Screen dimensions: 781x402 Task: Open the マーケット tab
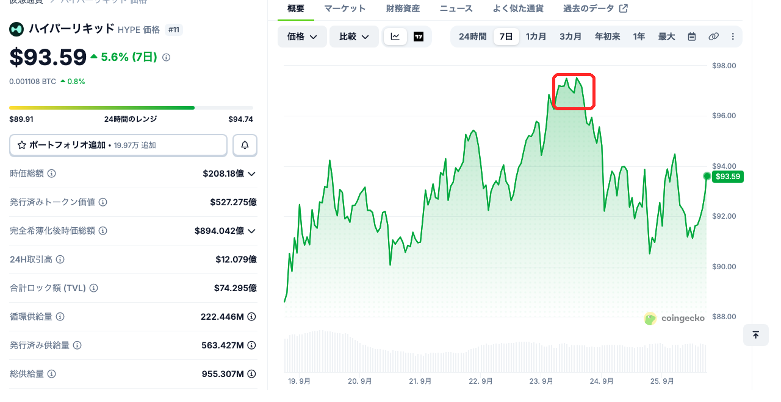[x=345, y=9]
